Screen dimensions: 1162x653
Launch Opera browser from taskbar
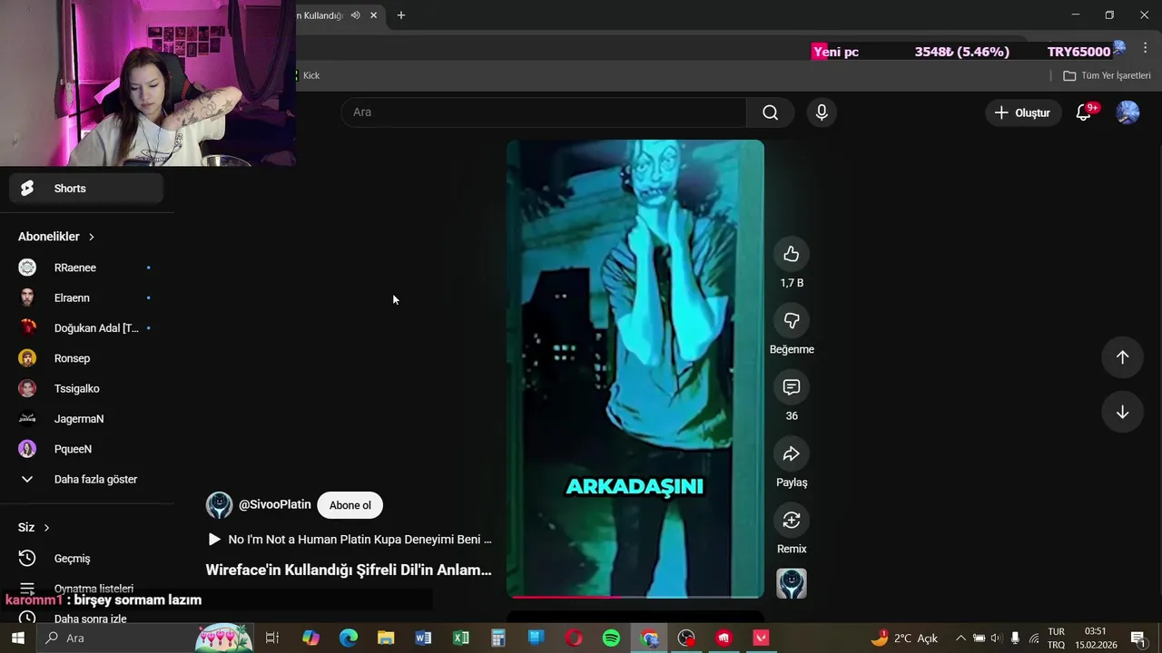click(x=574, y=638)
